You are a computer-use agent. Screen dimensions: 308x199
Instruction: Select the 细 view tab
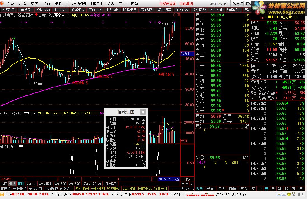pyautogui.click(x=266, y=189)
